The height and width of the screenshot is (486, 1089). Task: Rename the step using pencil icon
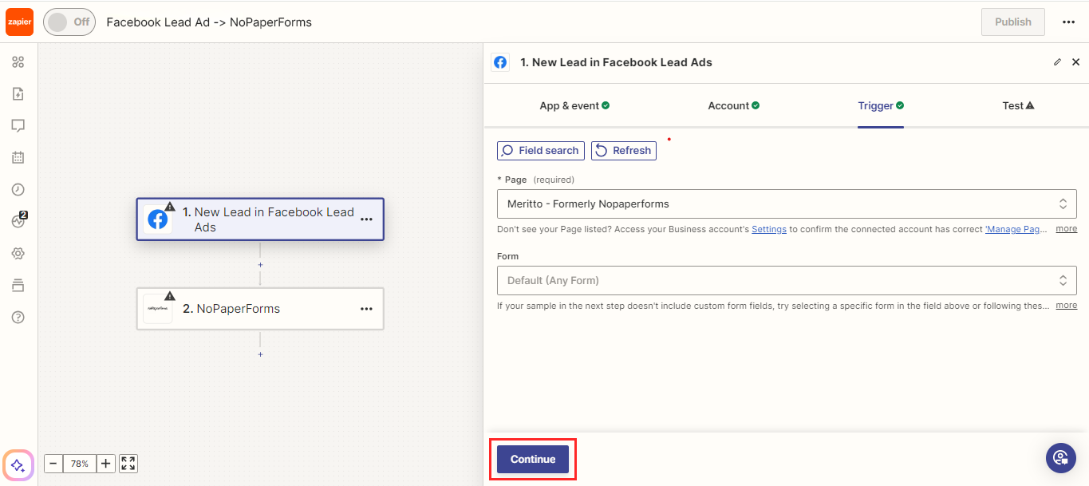click(x=1058, y=62)
